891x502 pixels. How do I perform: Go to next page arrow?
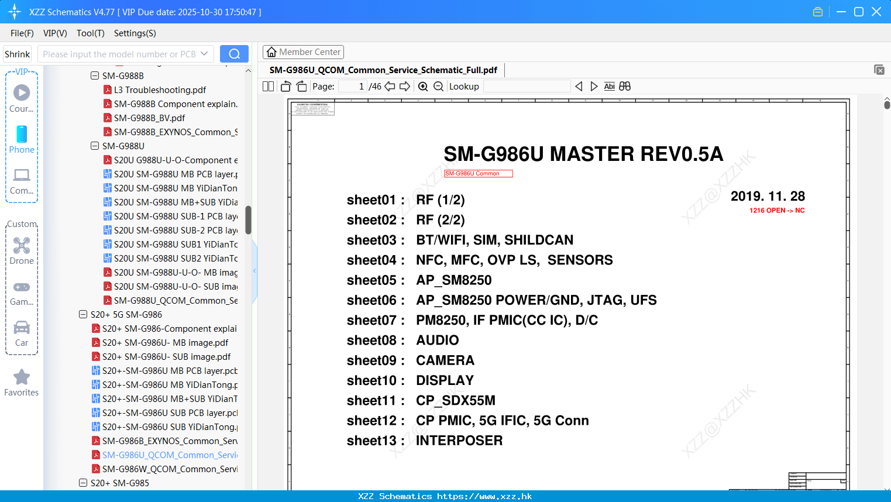point(405,87)
